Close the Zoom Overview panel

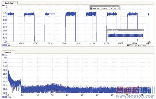point(143,30)
